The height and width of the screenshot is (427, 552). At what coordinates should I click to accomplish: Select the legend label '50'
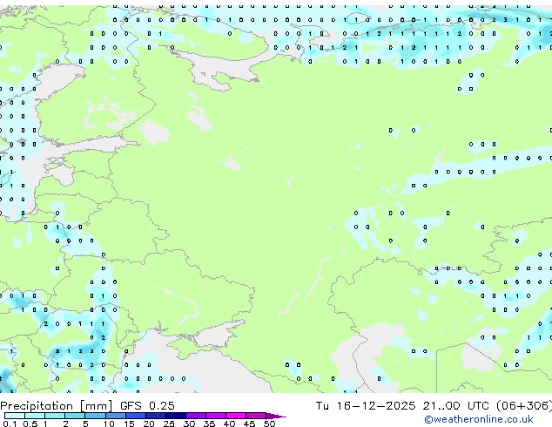[269, 424]
